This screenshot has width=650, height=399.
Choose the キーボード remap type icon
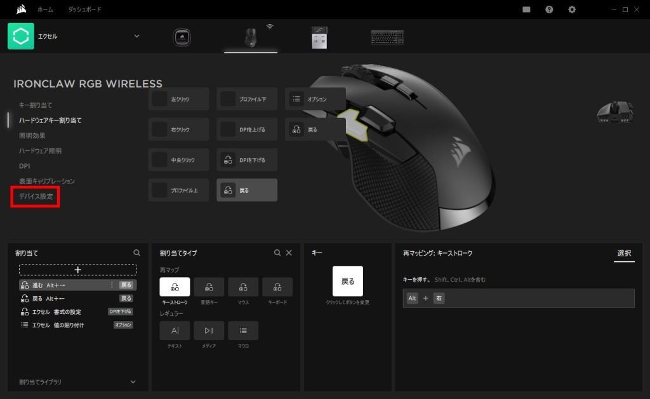point(277,287)
